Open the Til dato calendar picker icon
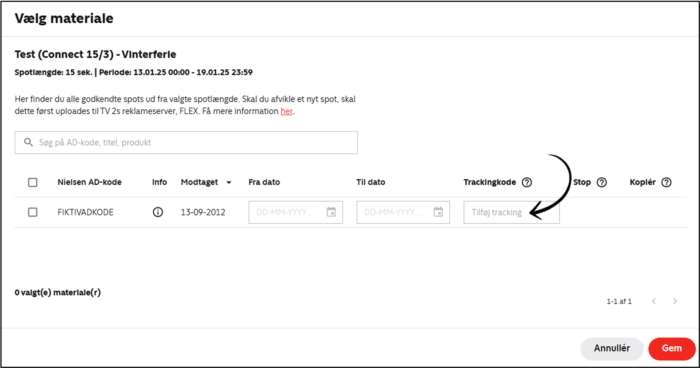 point(438,212)
